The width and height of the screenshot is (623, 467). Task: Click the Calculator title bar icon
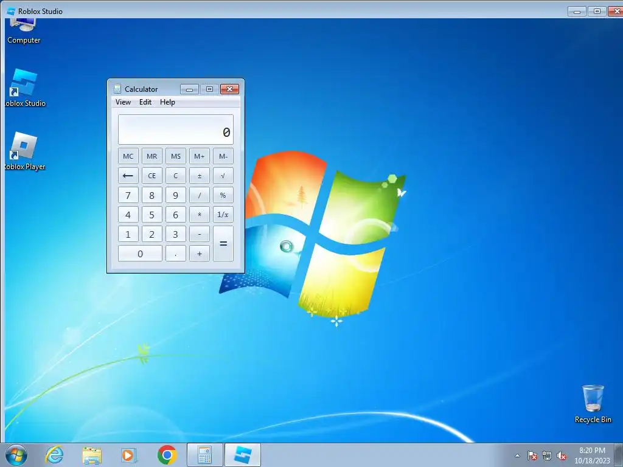(117, 89)
